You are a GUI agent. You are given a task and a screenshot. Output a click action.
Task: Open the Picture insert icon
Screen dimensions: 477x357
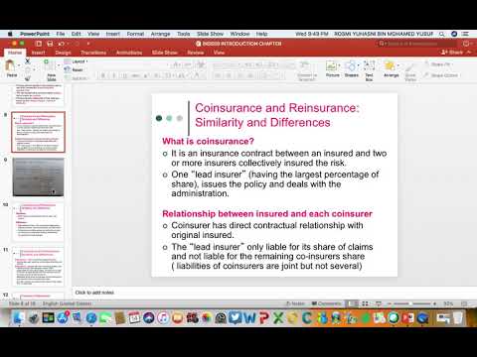(332, 68)
